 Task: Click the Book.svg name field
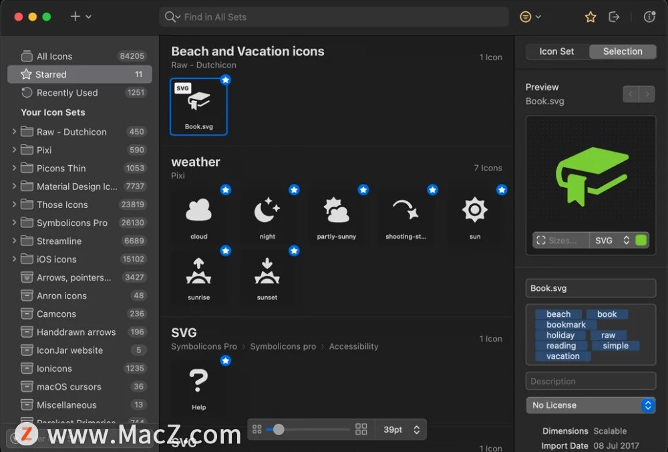[591, 288]
